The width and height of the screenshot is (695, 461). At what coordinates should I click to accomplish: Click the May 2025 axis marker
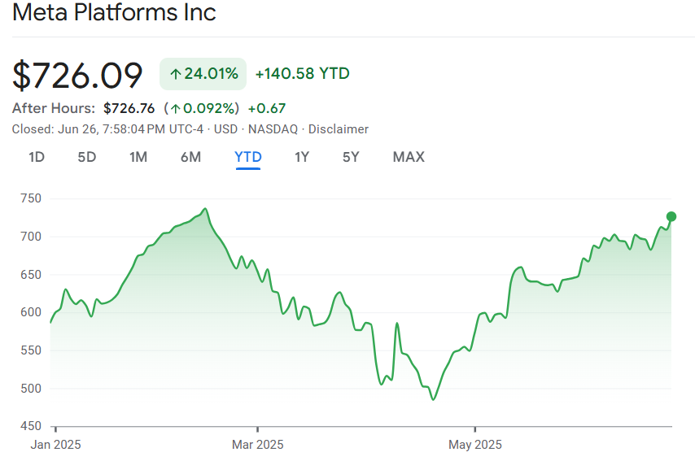tap(475, 445)
